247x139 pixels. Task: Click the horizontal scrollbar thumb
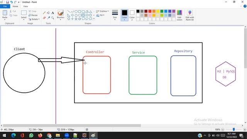[x=72, y=125]
